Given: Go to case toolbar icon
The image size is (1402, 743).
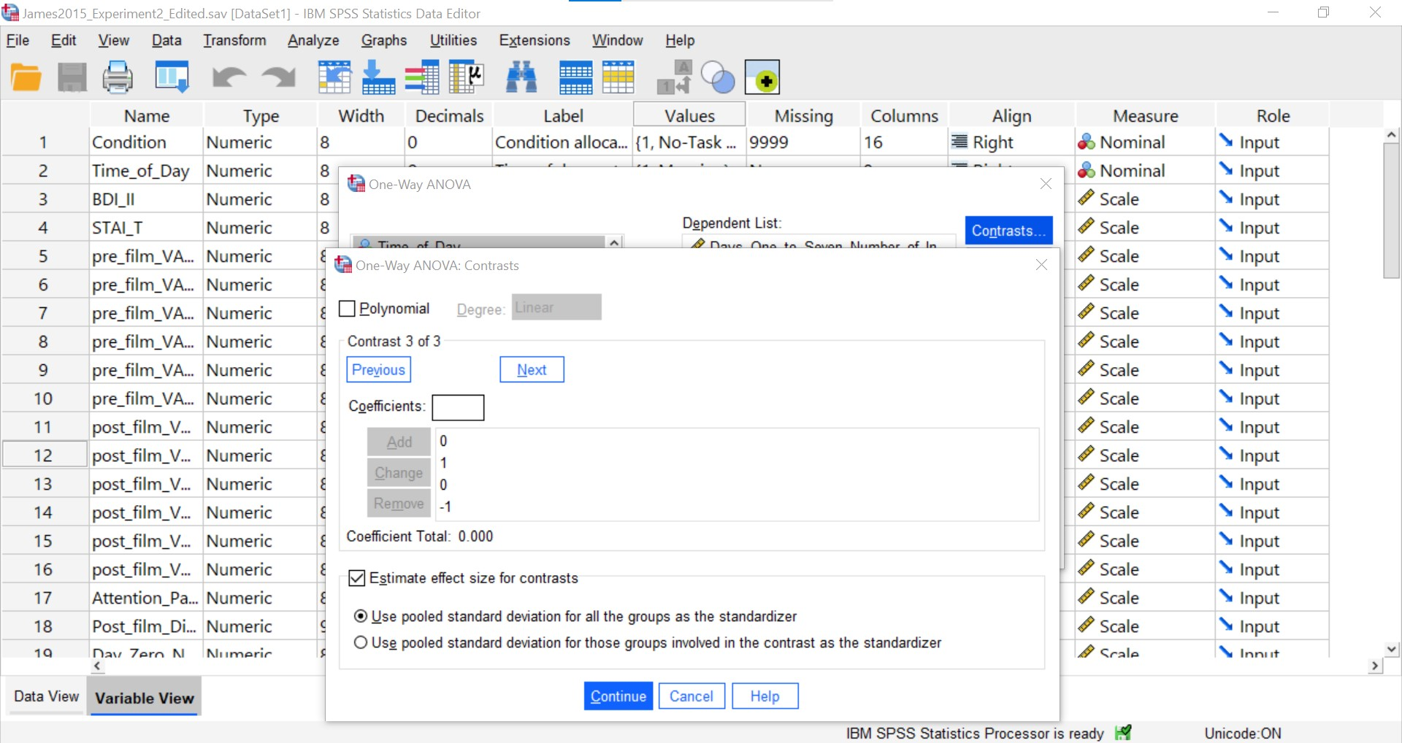Looking at the screenshot, I should tap(334, 77).
